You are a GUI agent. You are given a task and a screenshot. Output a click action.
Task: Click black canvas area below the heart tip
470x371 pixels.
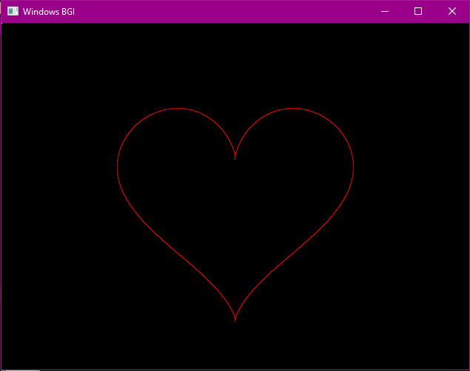click(x=235, y=347)
